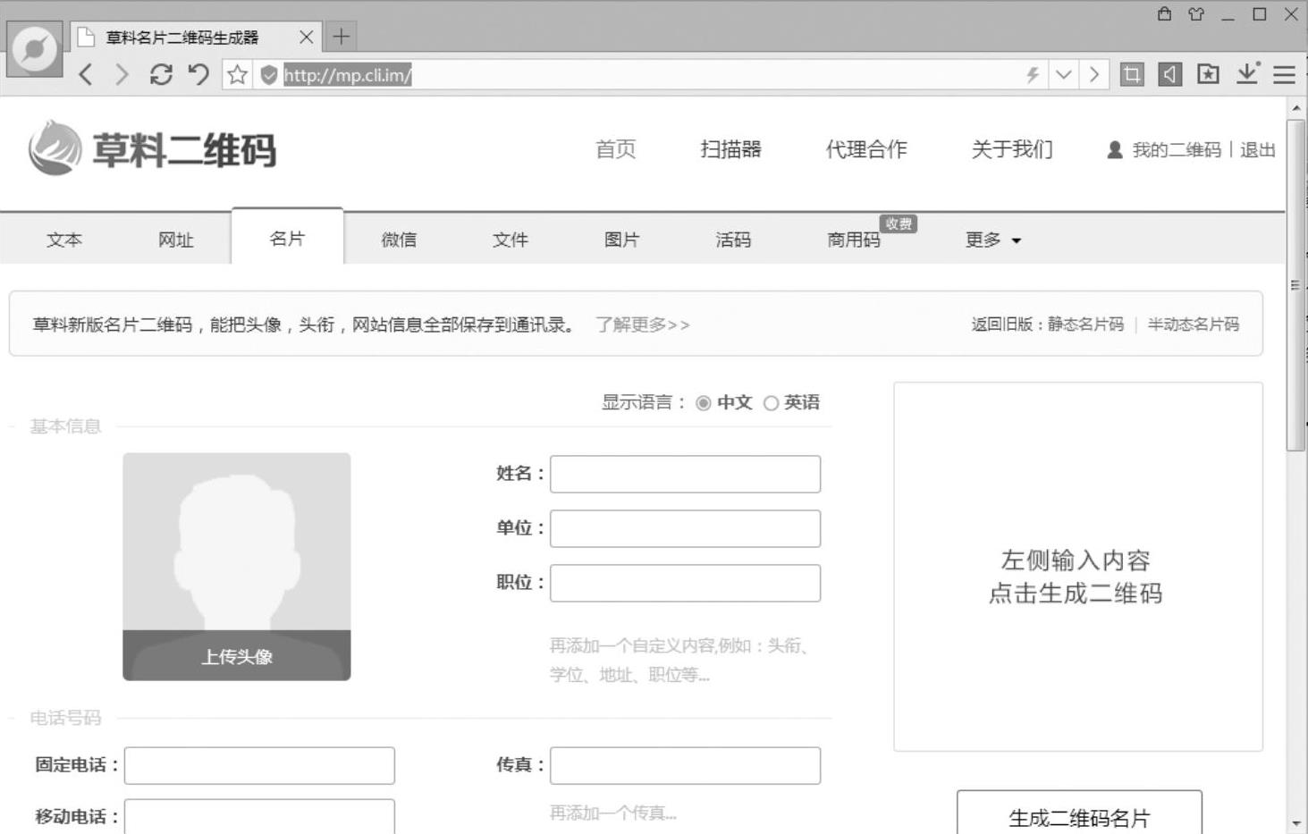Click the browser forward arrow
Screen dimensions: 1308x834
click(x=122, y=74)
